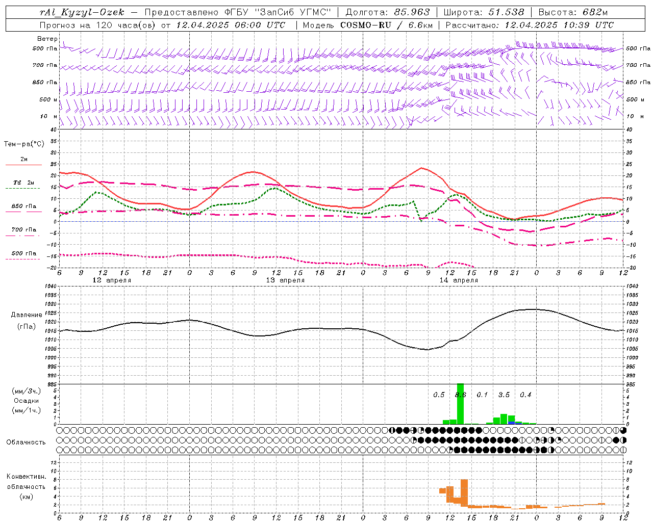
Task: Click the Тем-ра(°C) axis title
Action: tap(24, 144)
